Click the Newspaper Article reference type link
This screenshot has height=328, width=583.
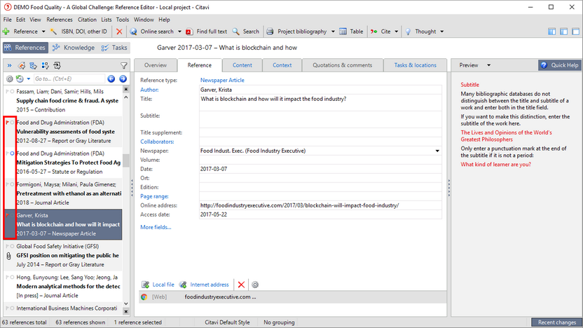coord(222,80)
